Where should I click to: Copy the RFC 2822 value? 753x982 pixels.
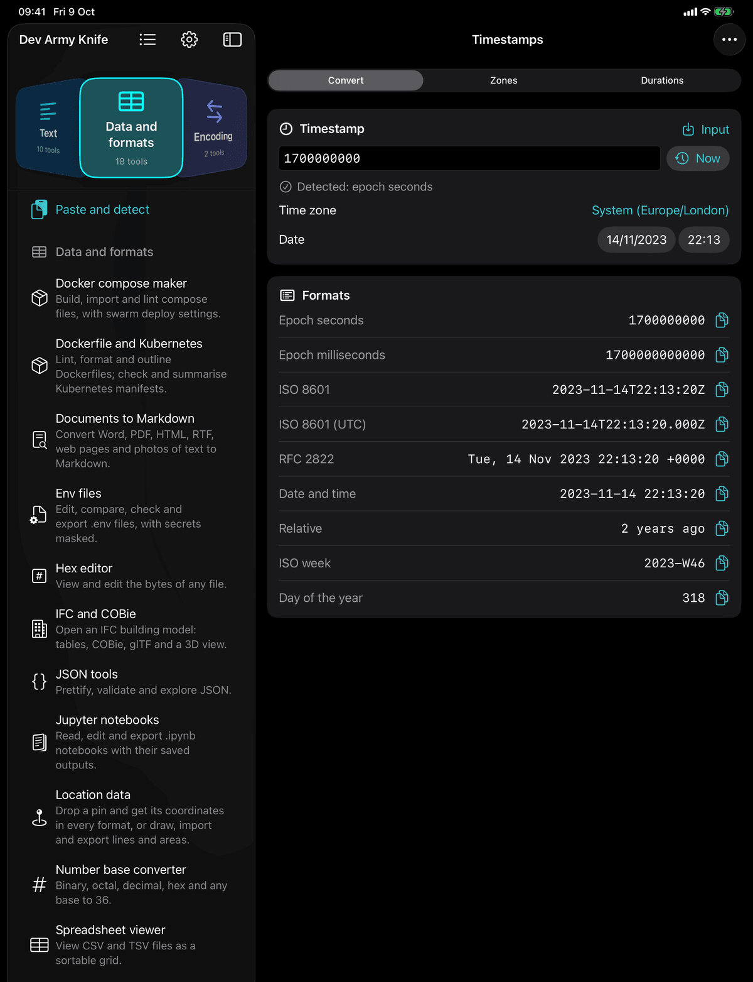722,459
